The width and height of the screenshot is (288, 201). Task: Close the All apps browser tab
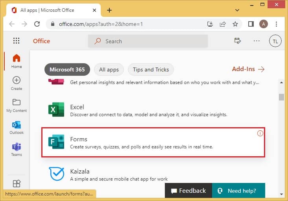(94, 10)
